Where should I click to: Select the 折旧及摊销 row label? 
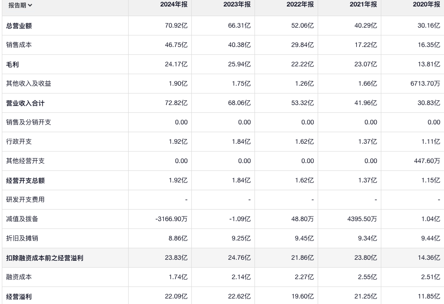point(22,239)
